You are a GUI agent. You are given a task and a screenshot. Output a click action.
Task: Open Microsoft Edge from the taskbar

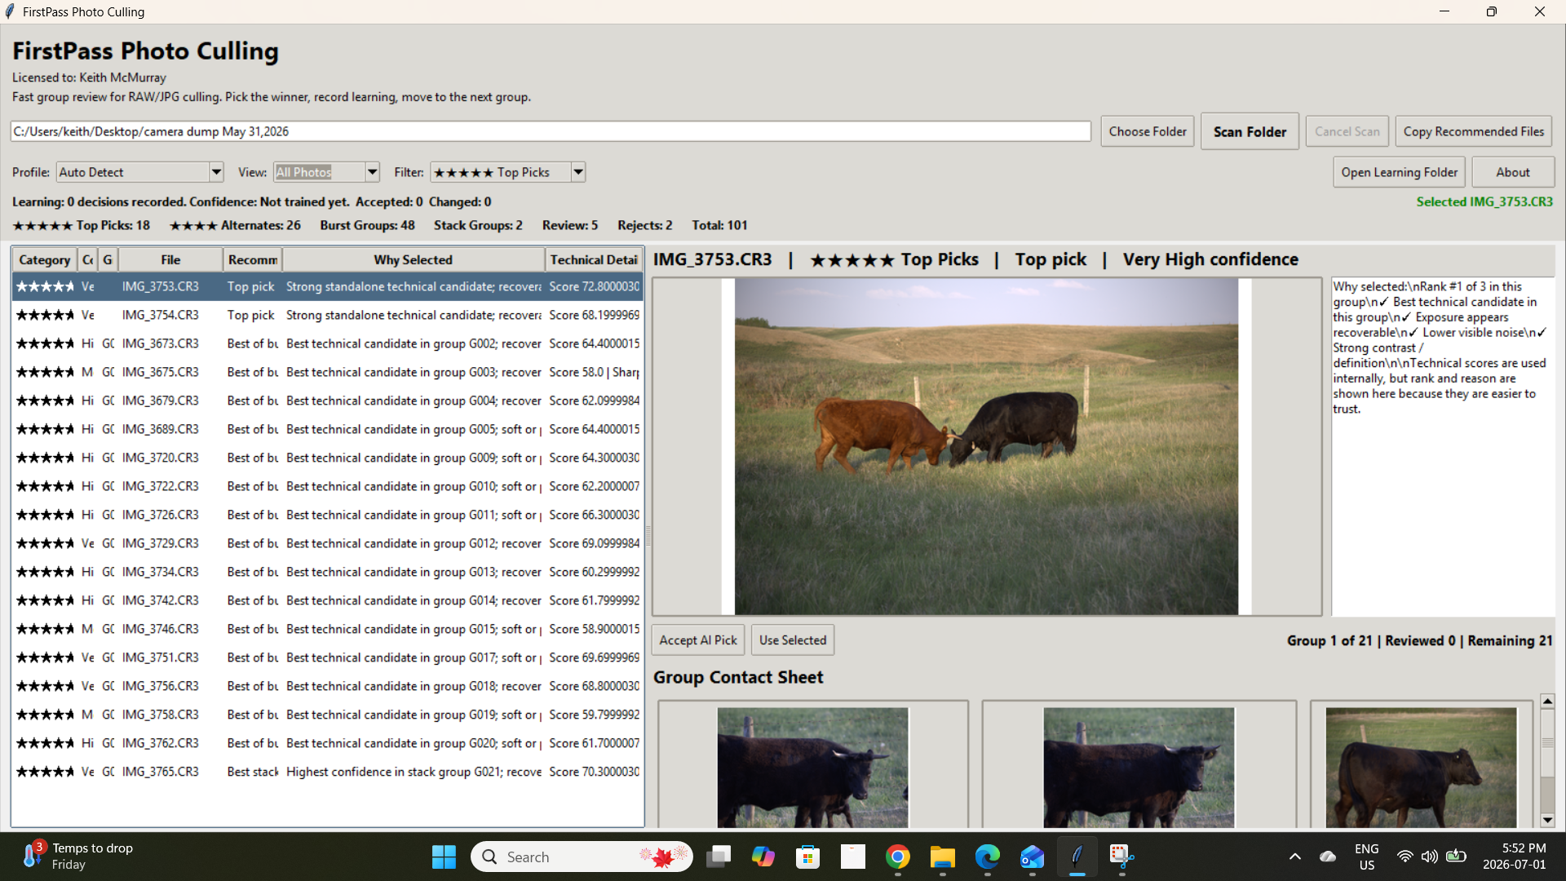point(988,857)
